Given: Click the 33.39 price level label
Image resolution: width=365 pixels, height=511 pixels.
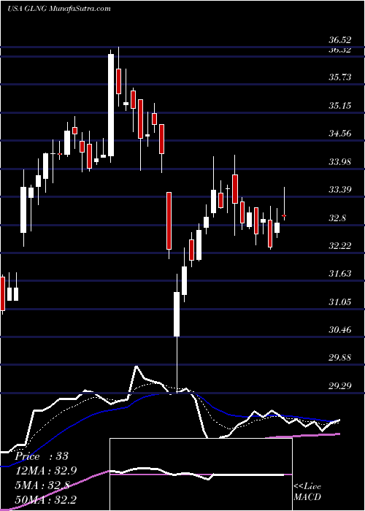Looking at the screenshot, I should pos(340,189).
